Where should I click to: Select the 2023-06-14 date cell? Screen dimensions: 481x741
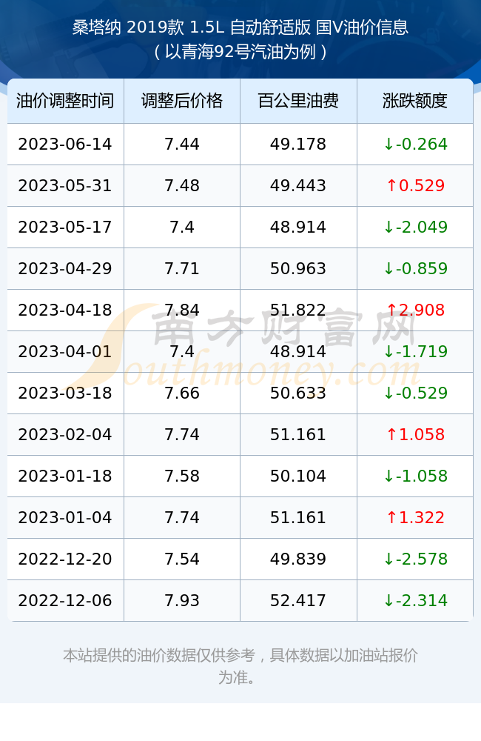coord(65,144)
